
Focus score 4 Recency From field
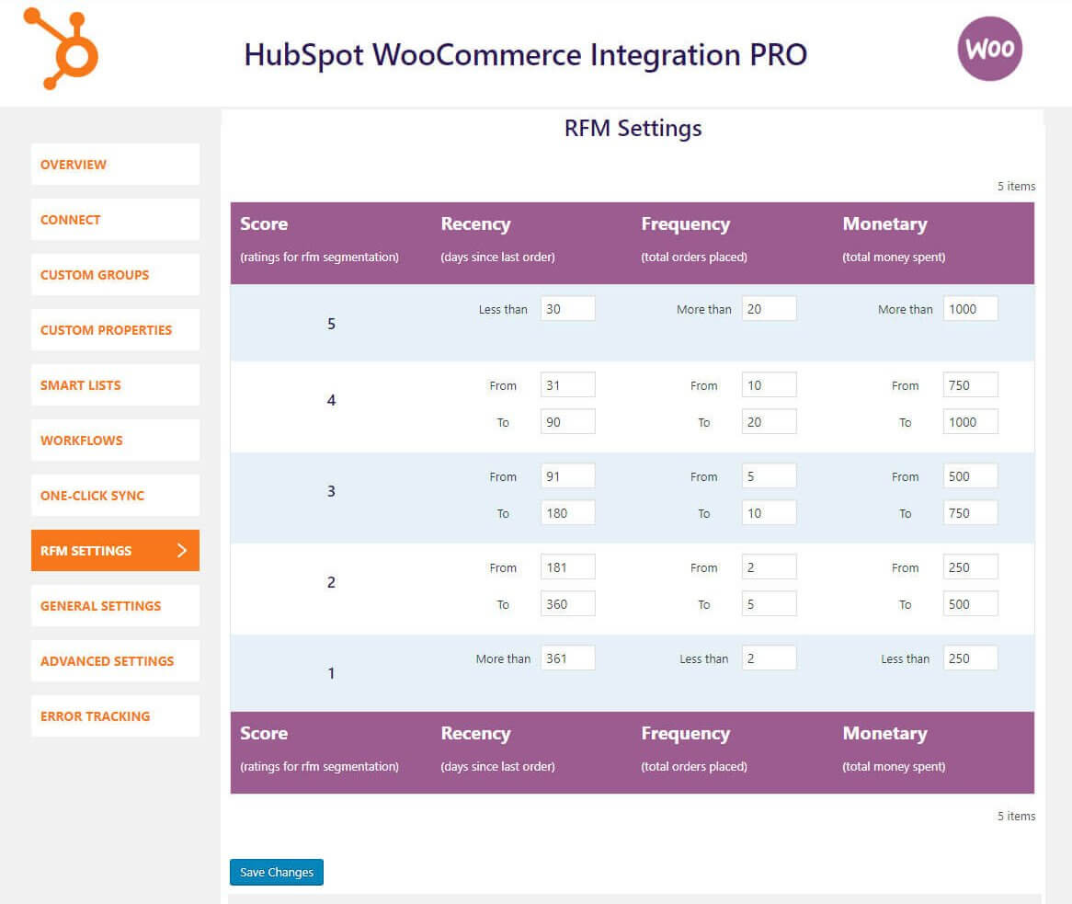pos(567,385)
